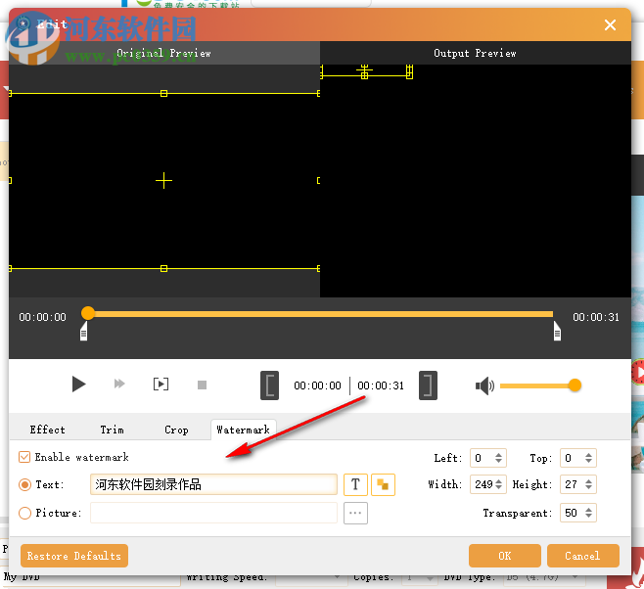Click the right trim marker under the timeline

557,331
